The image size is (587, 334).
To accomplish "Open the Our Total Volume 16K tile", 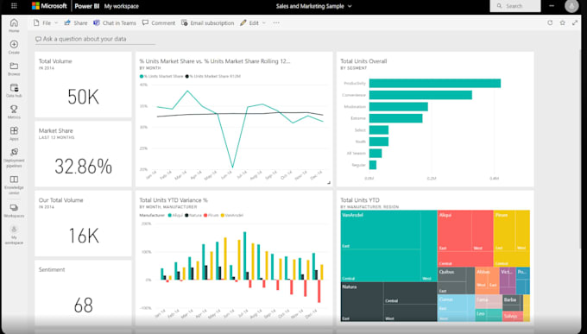I will click(83, 224).
